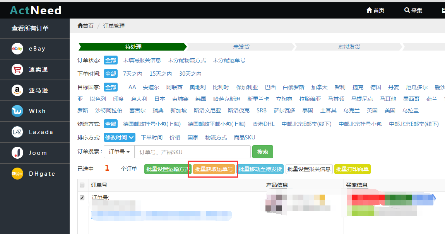Check the order row checkbox
This screenshot has height=234, width=445.
[82, 197]
